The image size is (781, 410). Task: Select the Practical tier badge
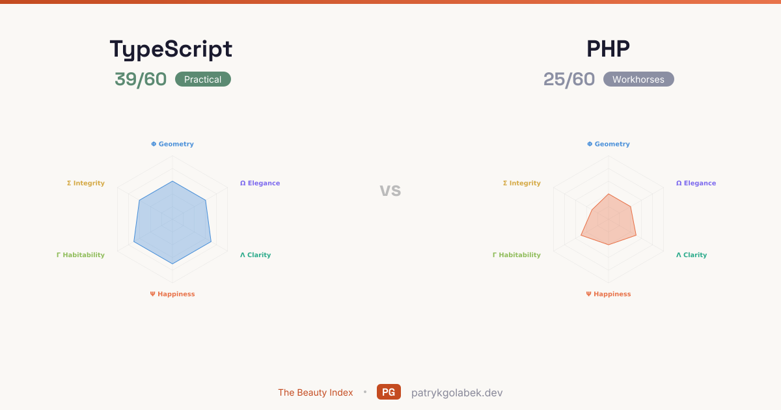point(203,79)
